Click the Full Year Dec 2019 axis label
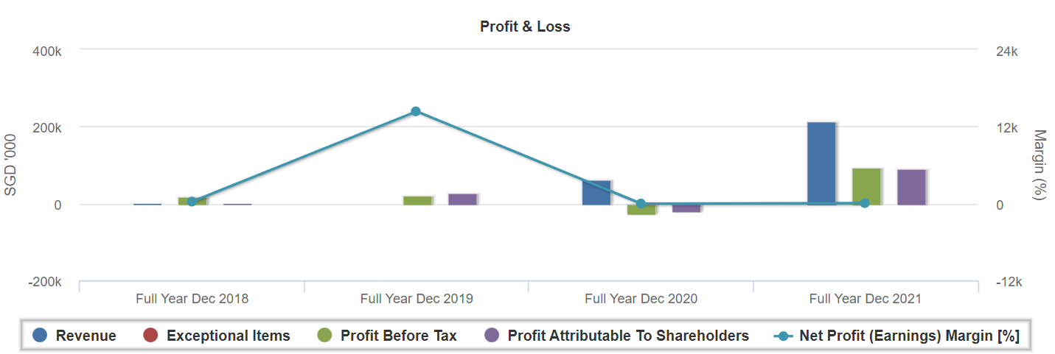1055x354 pixels. (417, 299)
